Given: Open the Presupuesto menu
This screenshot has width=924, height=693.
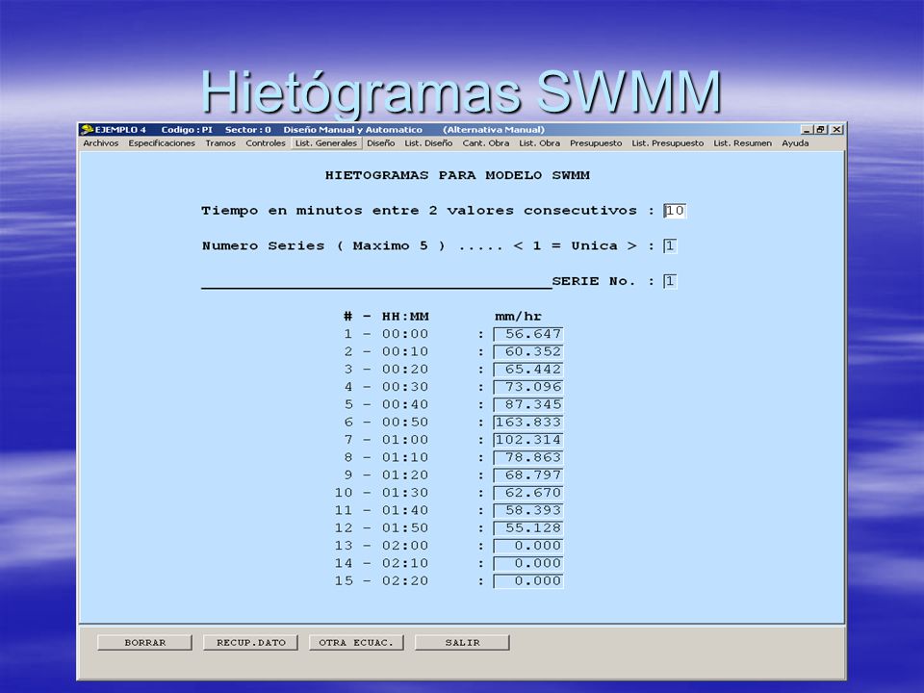Looking at the screenshot, I should (x=596, y=143).
